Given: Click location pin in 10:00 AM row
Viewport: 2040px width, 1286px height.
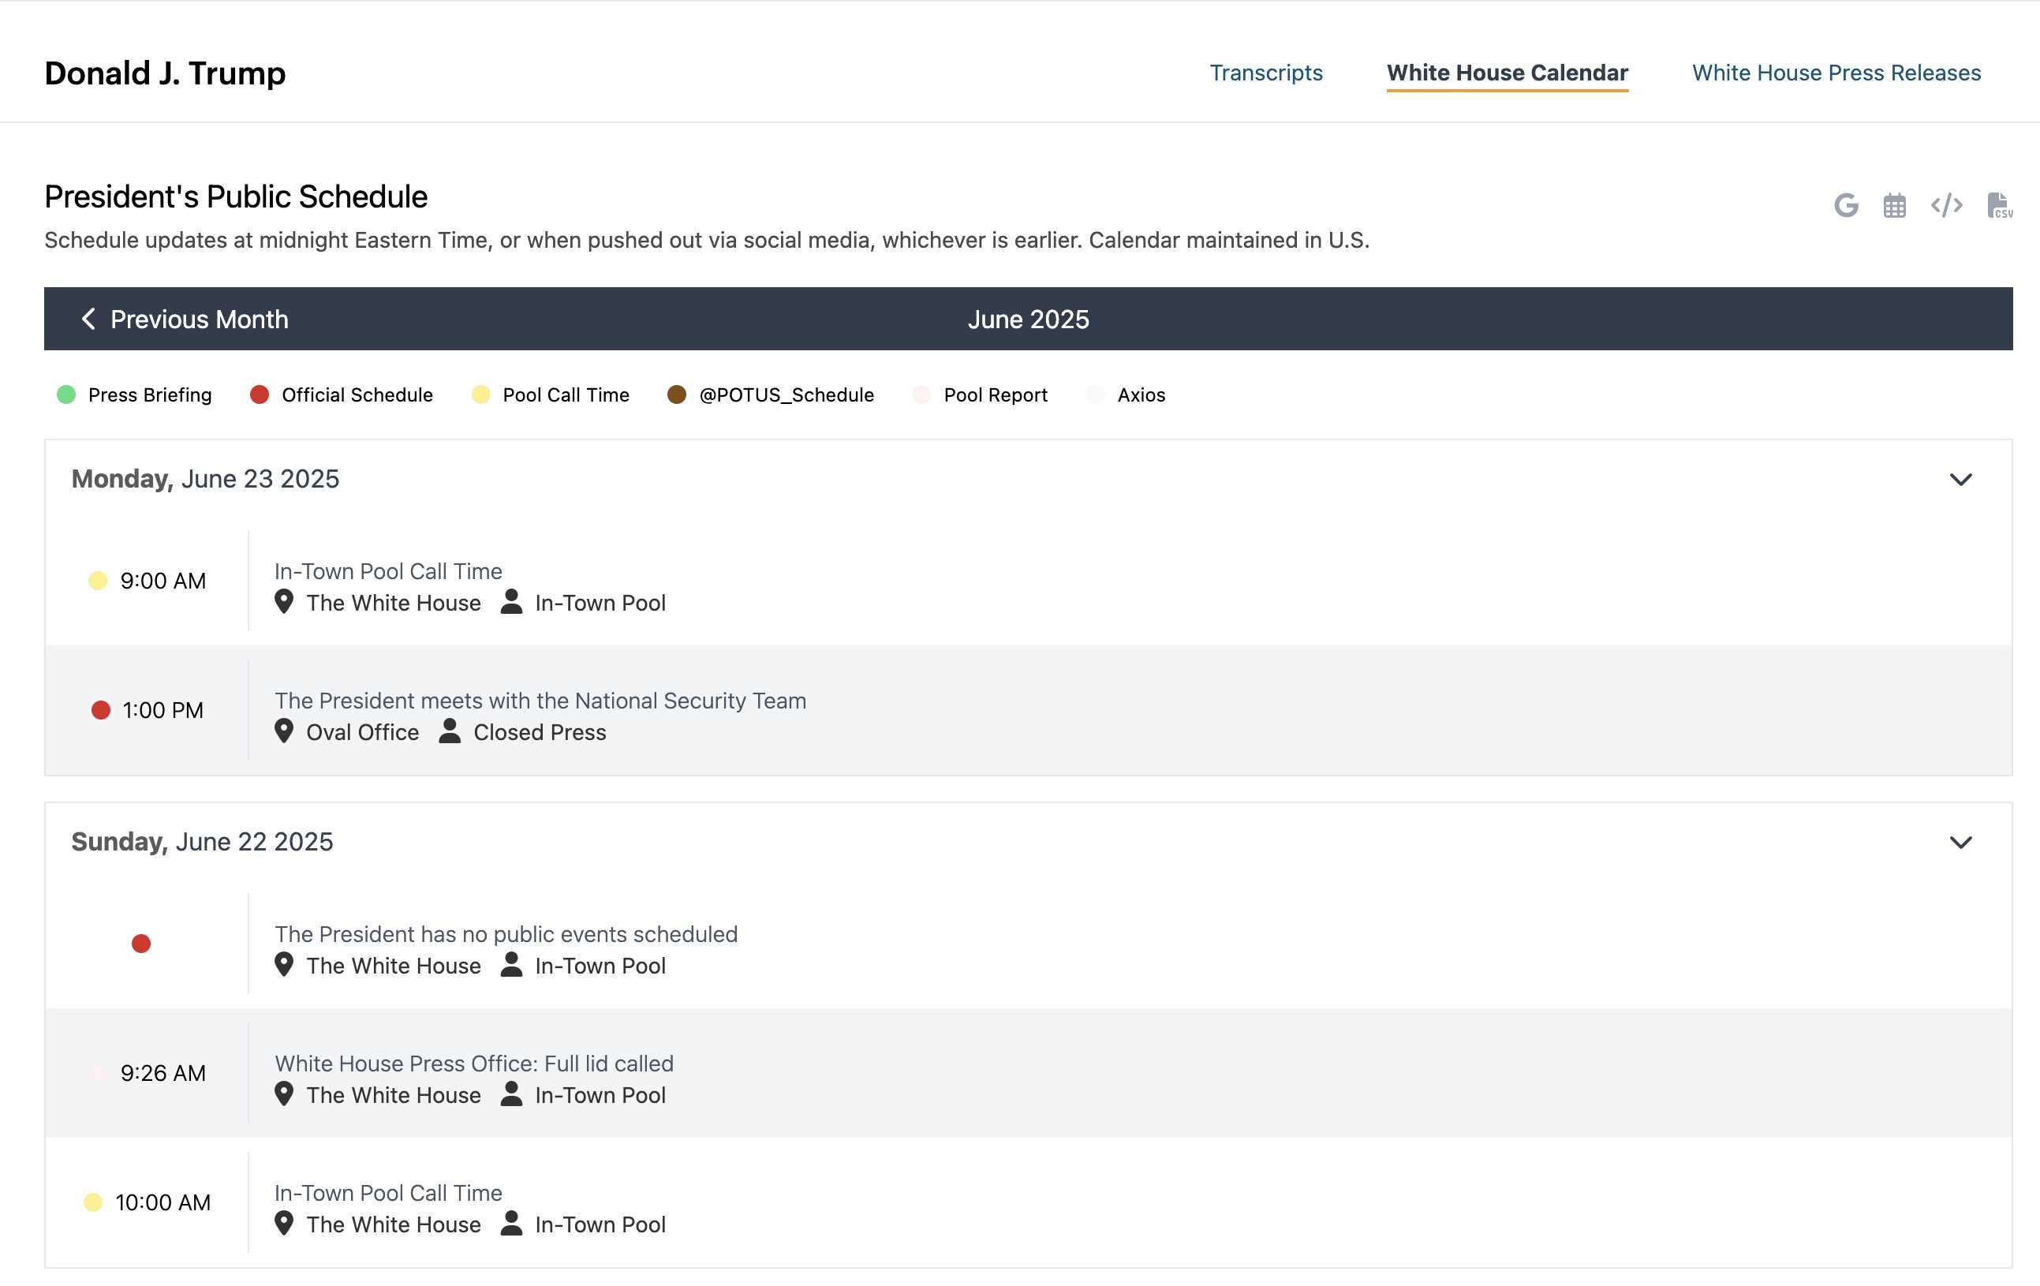Looking at the screenshot, I should pyautogui.click(x=284, y=1224).
